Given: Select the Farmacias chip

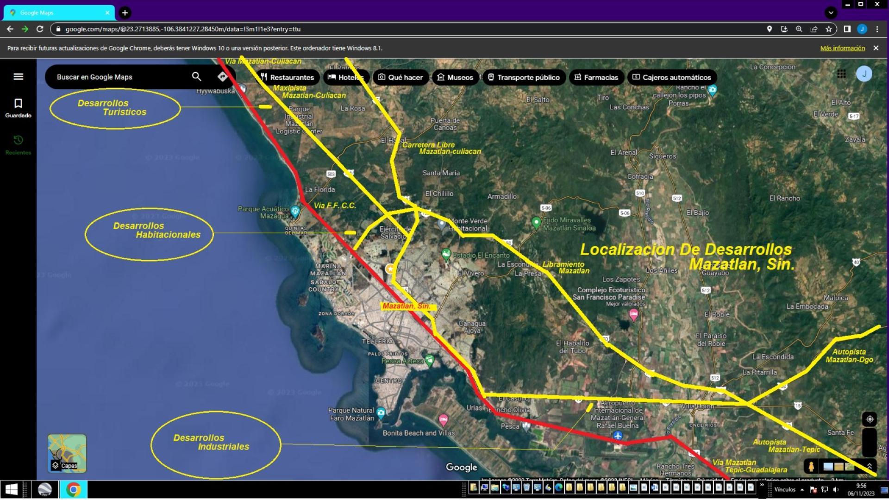Looking at the screenshot, I should (x=596, y=77).
